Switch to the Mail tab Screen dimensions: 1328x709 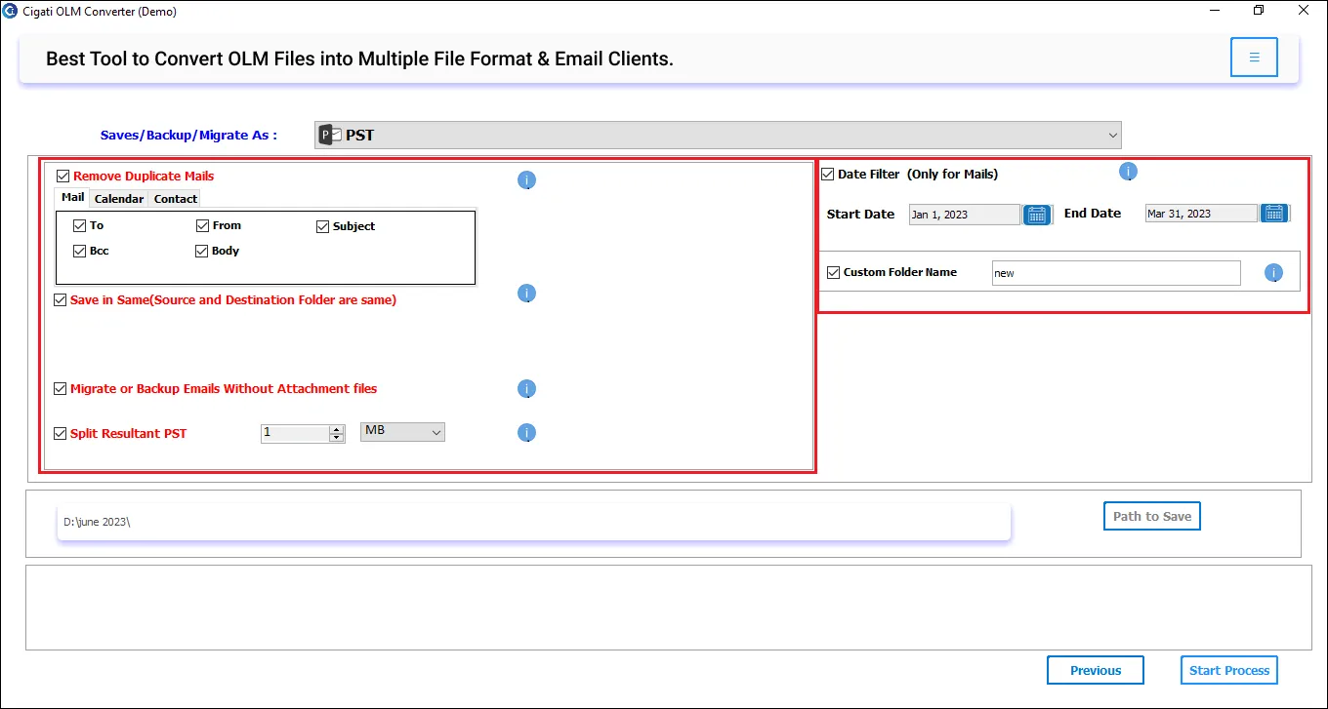73,197
